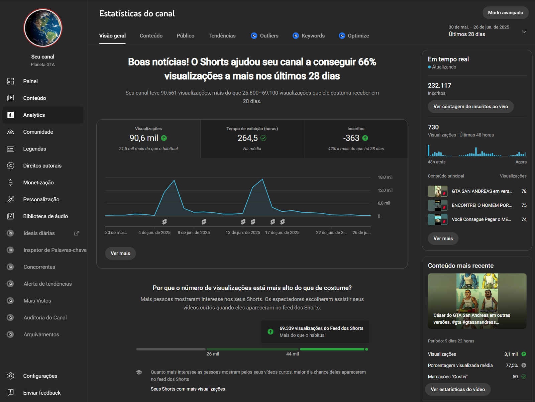
Task: Click the video marker near 8 de jun. on the chart
Action: pos(204,222)
